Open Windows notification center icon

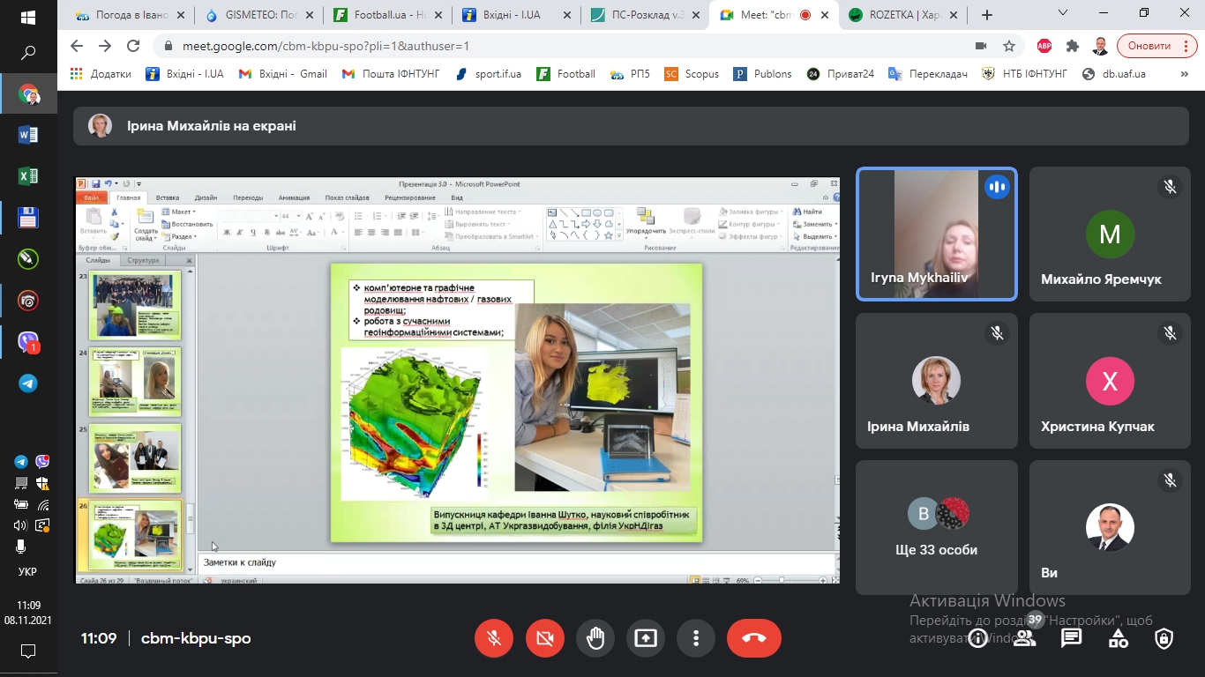pos(27,652)
